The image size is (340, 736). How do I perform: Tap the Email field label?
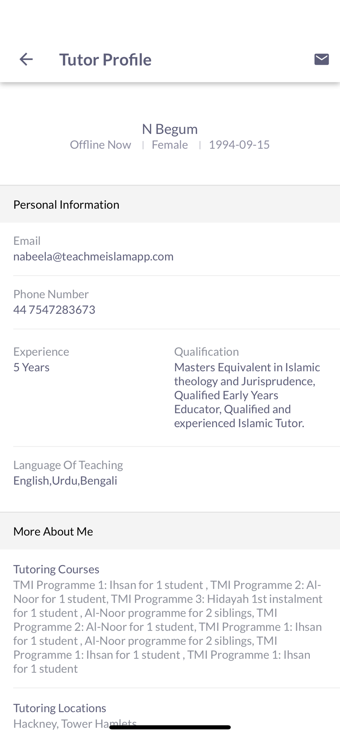pos(27,241)
